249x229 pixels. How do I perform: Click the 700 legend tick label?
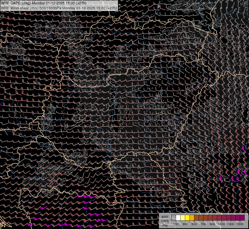pos(203,224)
